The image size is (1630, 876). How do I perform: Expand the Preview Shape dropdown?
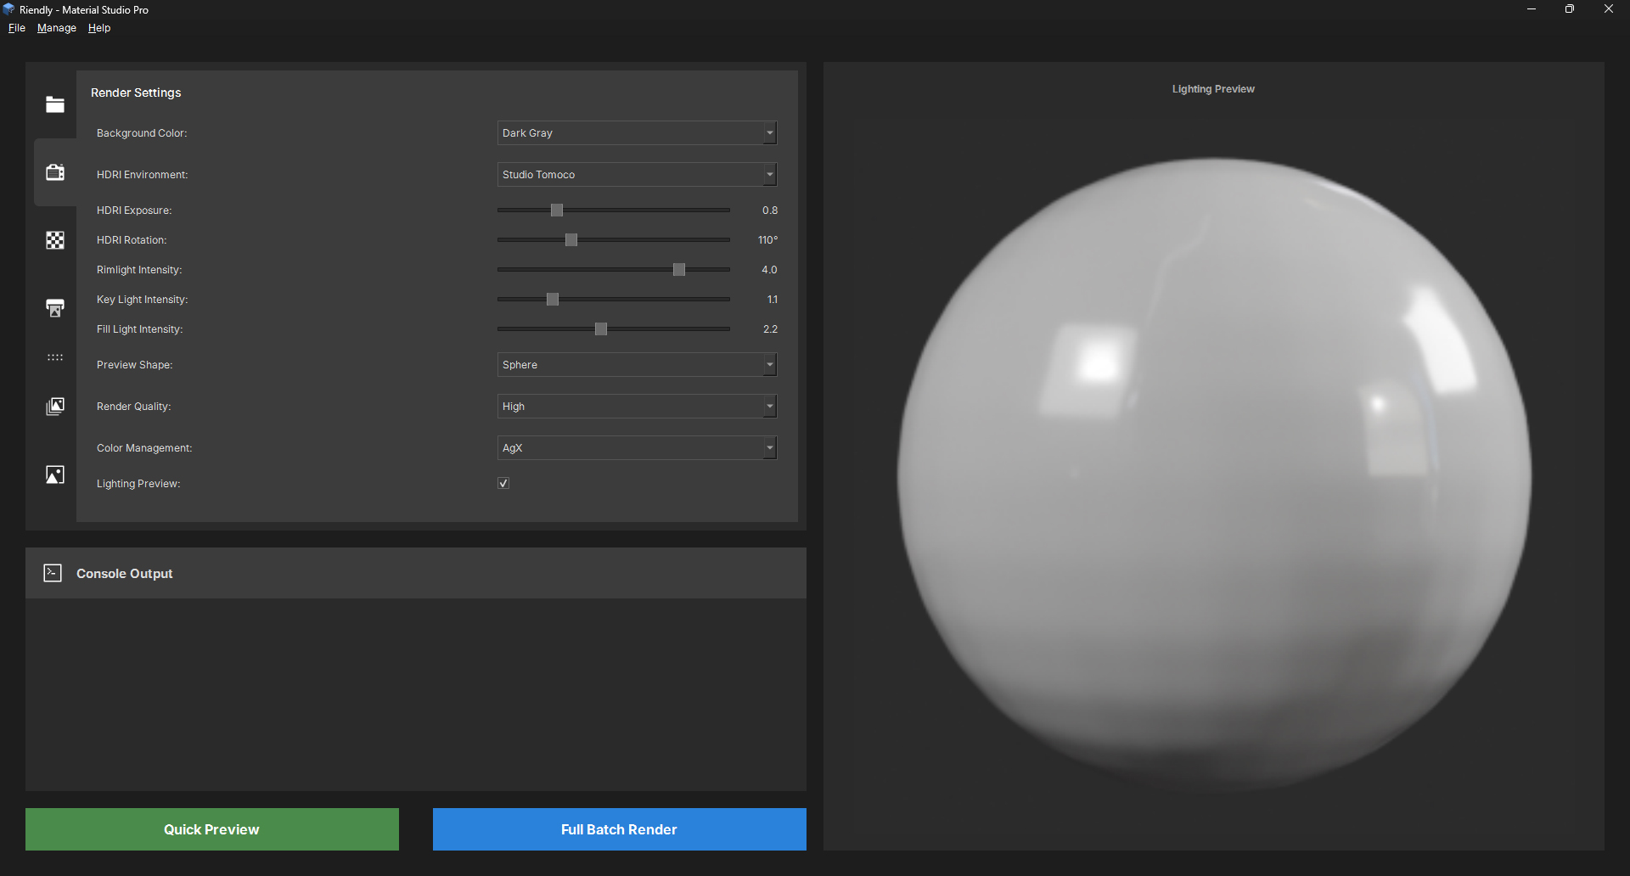(637, 364)
